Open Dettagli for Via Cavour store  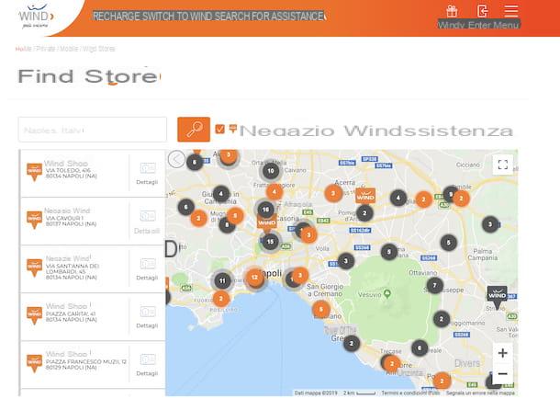(x=147, y=222)
